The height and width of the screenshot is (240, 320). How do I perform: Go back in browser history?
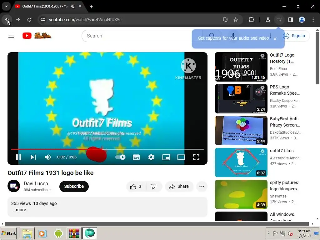click(x=7, y=20)
